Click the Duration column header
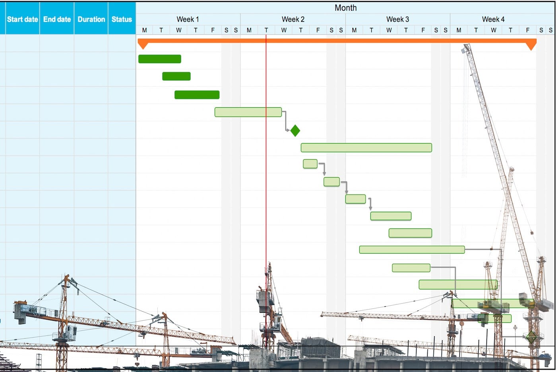558x372 pixels. click(91, 19)
